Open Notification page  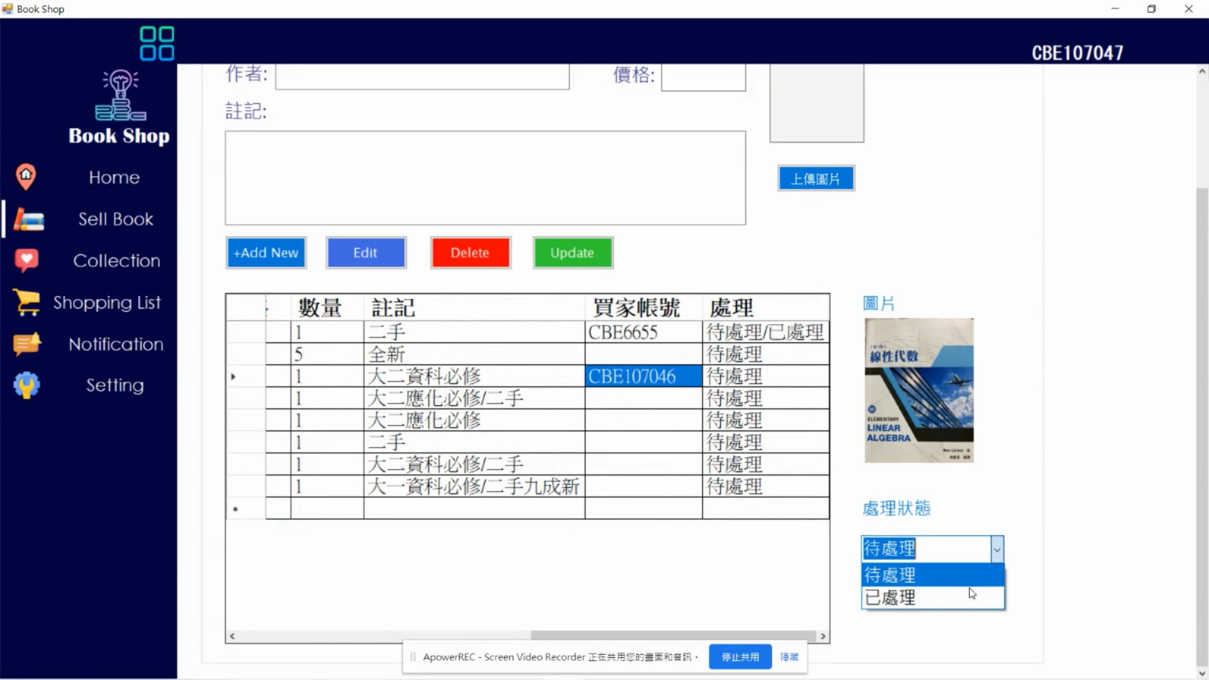116,344
